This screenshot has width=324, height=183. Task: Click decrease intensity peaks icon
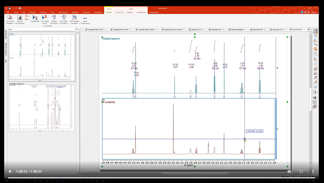pos(315,73)
